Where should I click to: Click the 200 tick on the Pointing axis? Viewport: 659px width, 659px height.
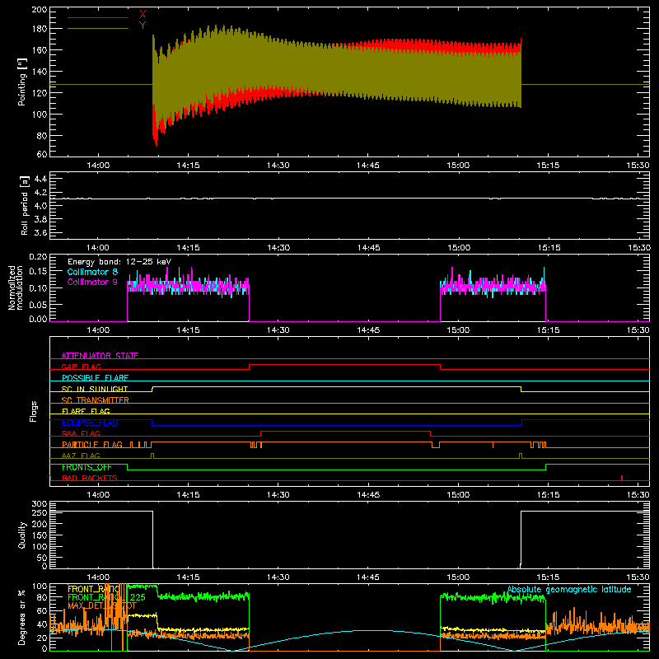40,9
